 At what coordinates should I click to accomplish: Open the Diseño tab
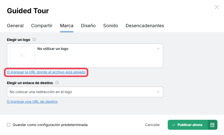pyautogui.click(x=88, y=26)
